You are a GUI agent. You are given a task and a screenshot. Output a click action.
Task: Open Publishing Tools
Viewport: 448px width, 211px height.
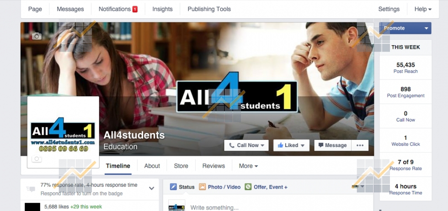pyautogui.click(x=209, y=9)
